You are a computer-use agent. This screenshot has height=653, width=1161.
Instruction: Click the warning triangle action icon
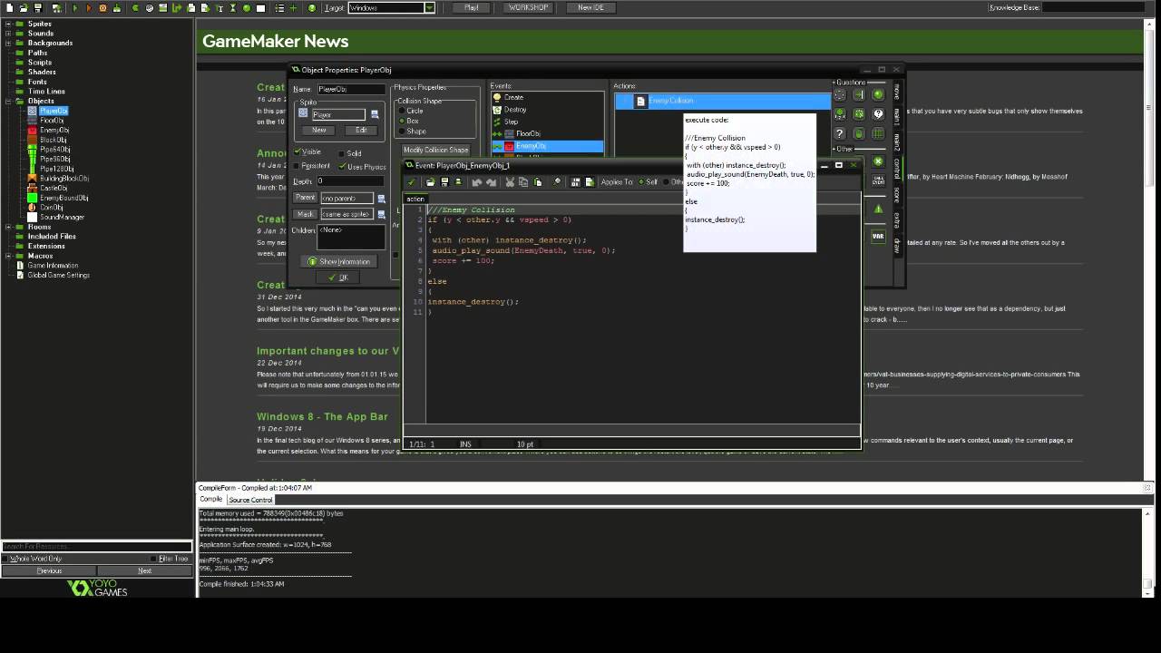[878, 209]
